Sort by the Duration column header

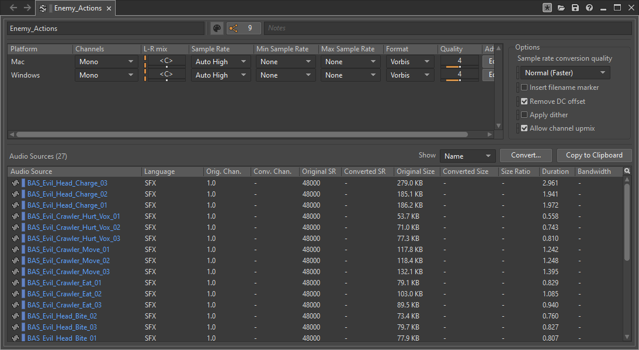pos(555,171)
